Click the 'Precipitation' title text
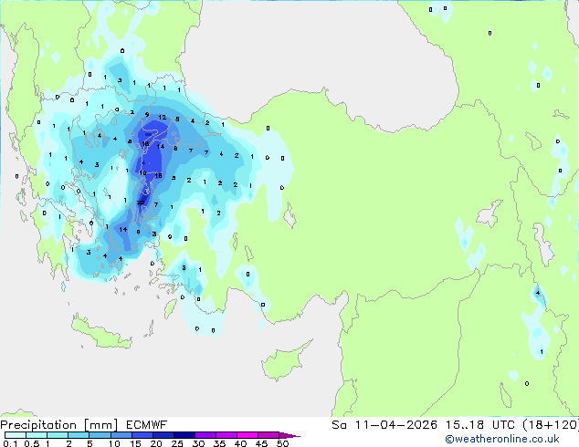579x447 pixels. (38, 425)
